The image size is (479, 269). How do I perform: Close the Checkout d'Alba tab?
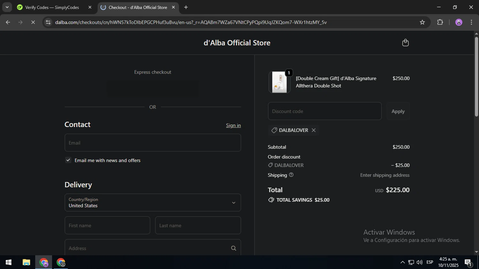point(173,7)
